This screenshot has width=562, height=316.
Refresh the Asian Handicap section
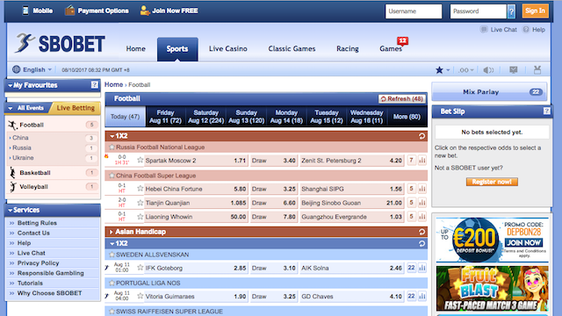[x=421, y=232]
